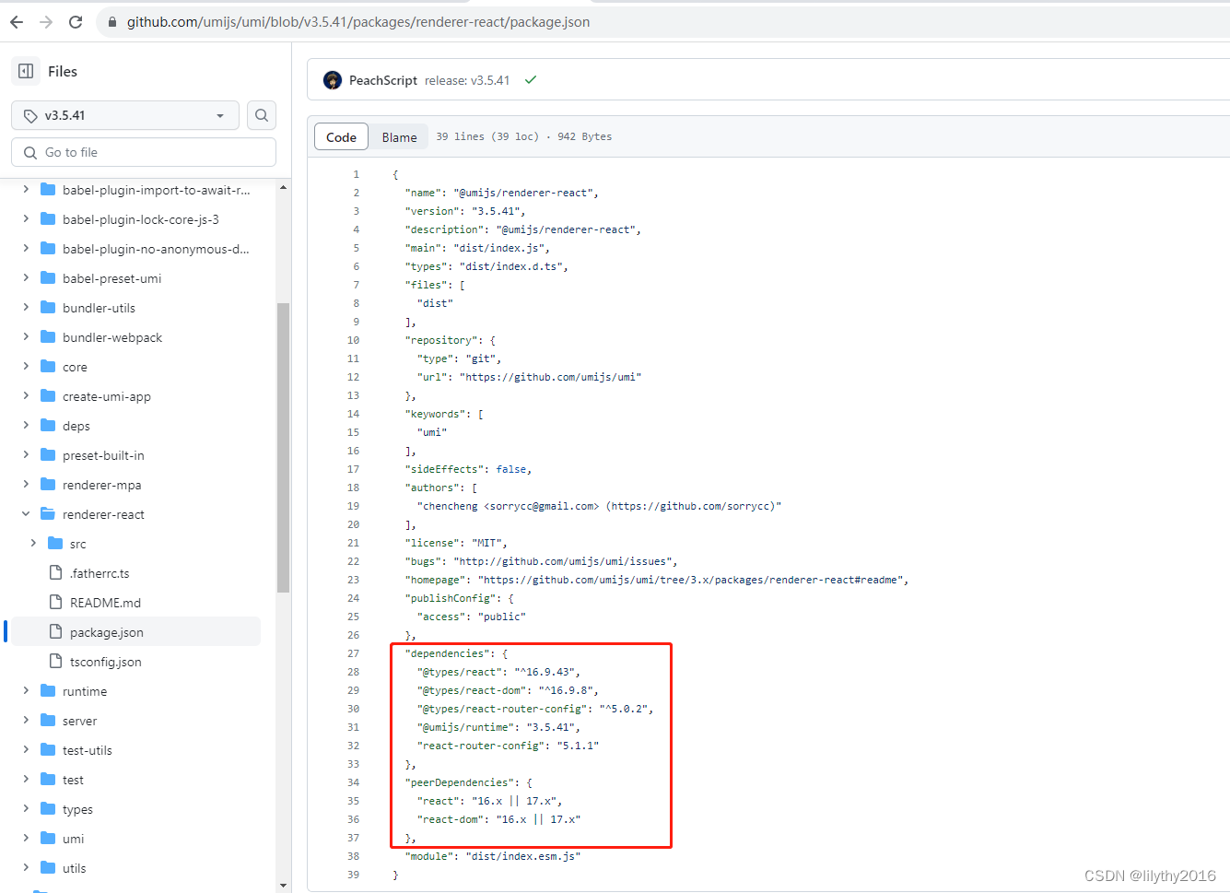Click the padlock site info icon
Image resolution: width=1230 pixels, height=893 pixels.
click(112, 22)
